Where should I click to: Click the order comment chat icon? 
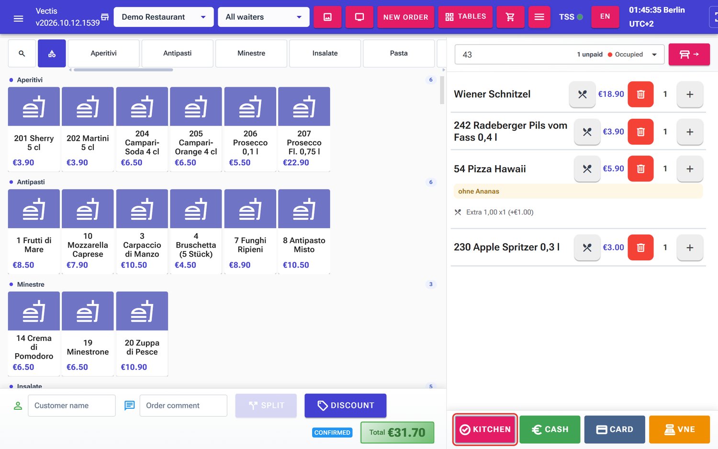pyautogui.click(x=129, y=405)
